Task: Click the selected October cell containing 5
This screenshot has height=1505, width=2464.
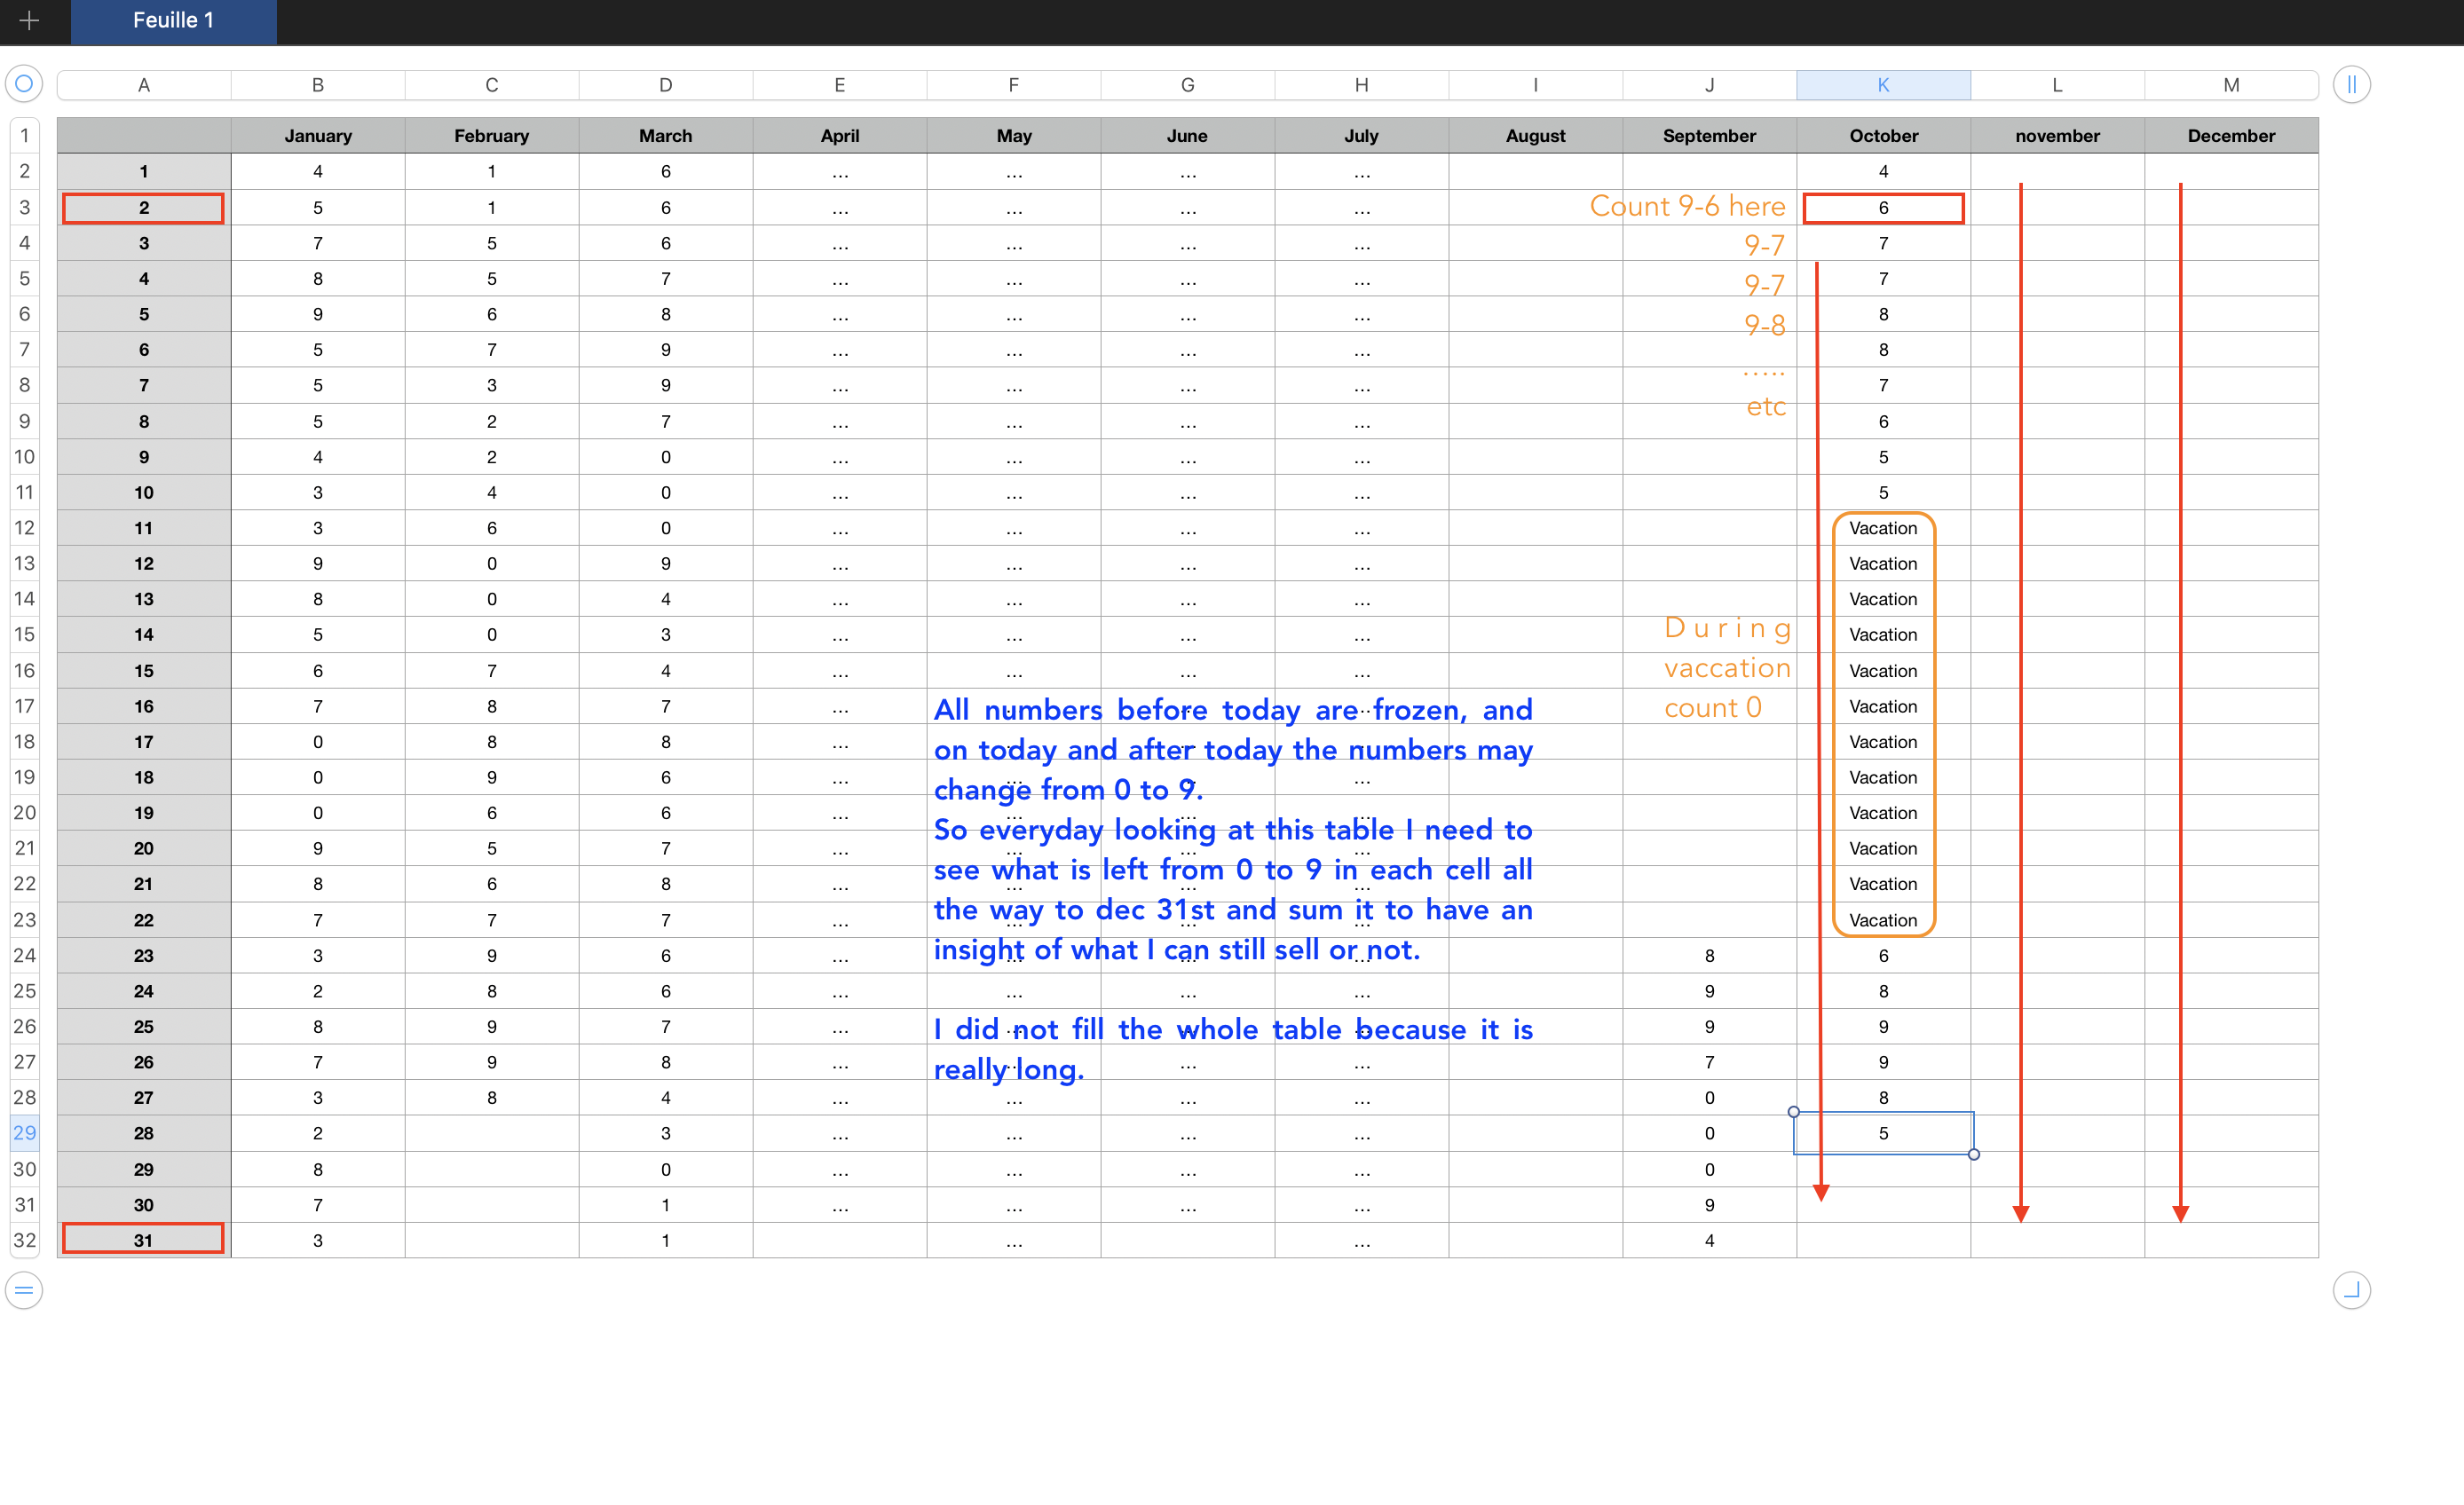Action: point(1883,1133)
